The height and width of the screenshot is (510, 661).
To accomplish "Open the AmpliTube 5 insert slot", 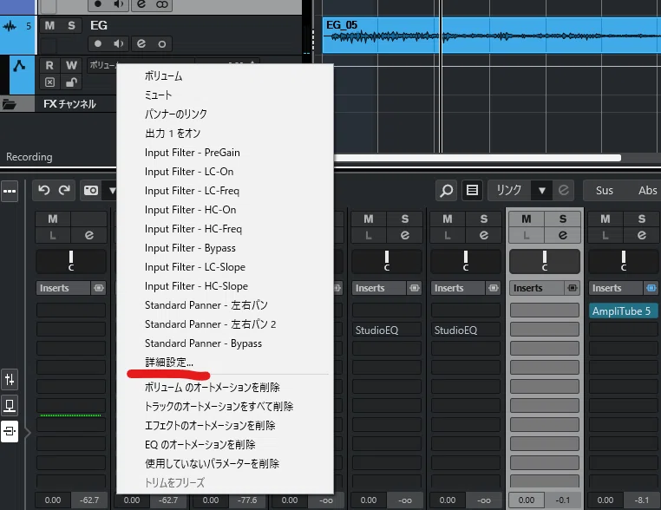I will (623, 311).
